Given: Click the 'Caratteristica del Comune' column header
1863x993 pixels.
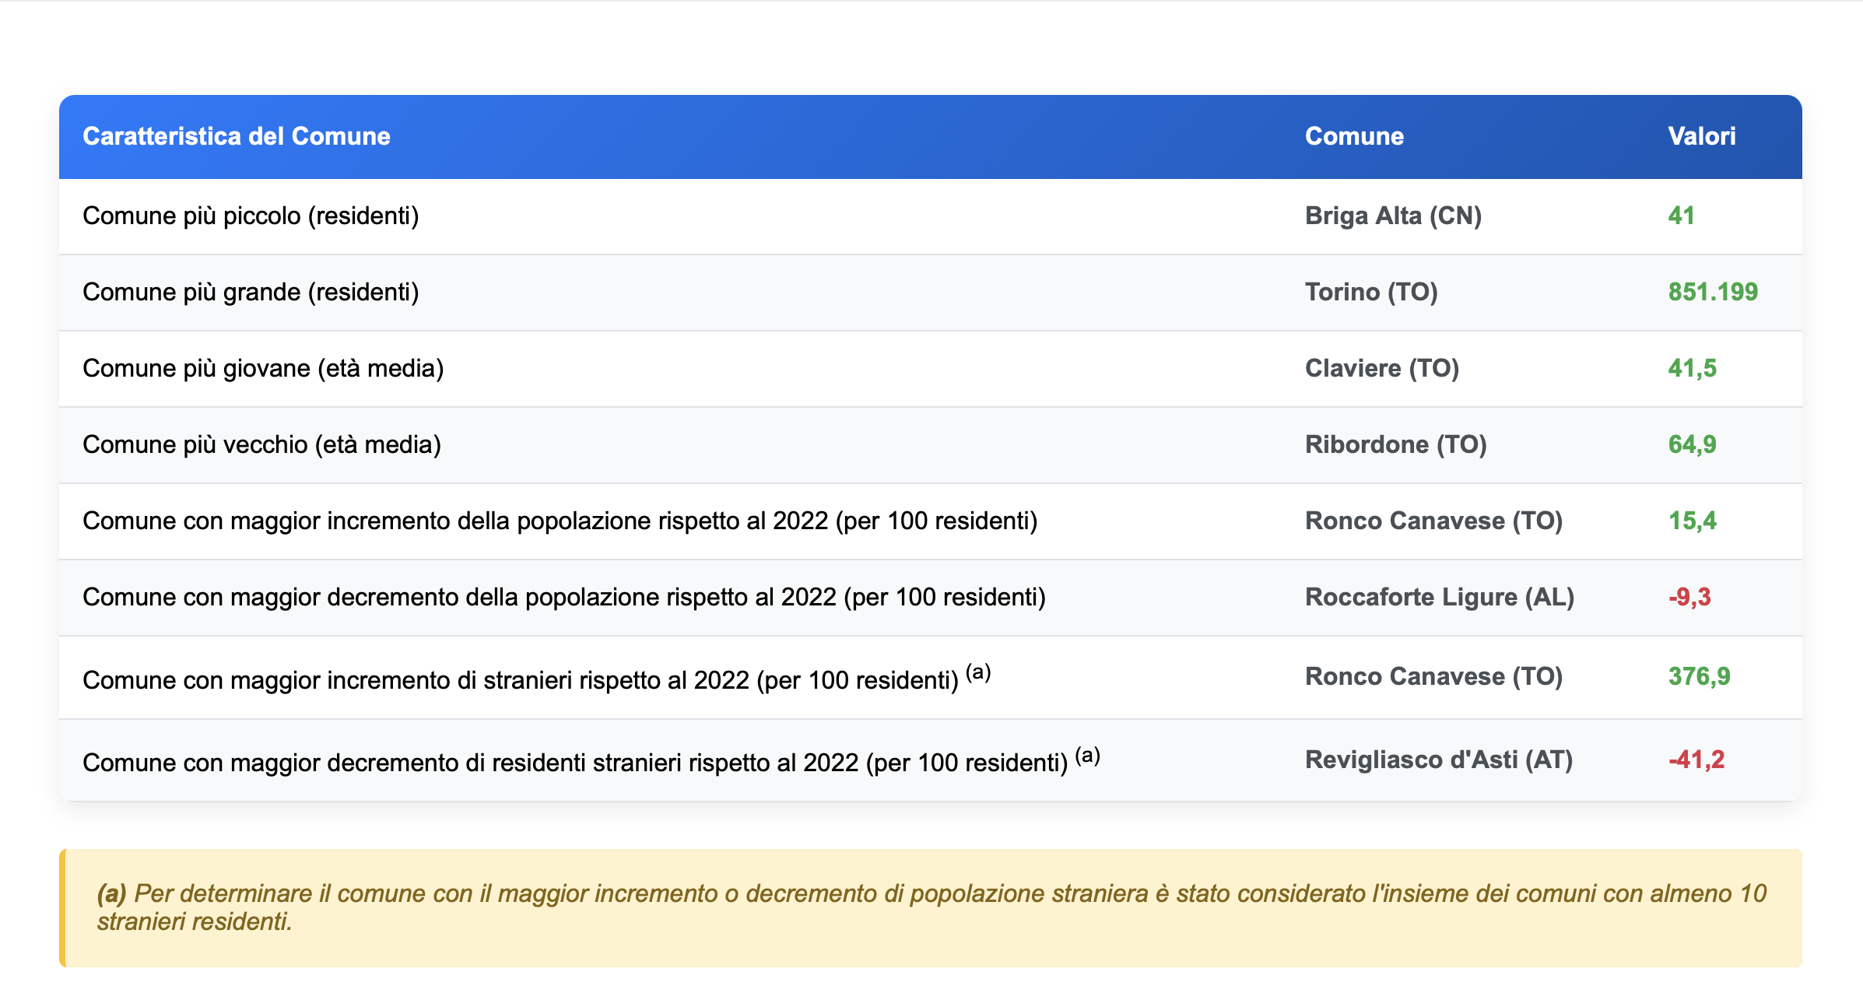Looking at the screenshot, I should click(236, 136).
